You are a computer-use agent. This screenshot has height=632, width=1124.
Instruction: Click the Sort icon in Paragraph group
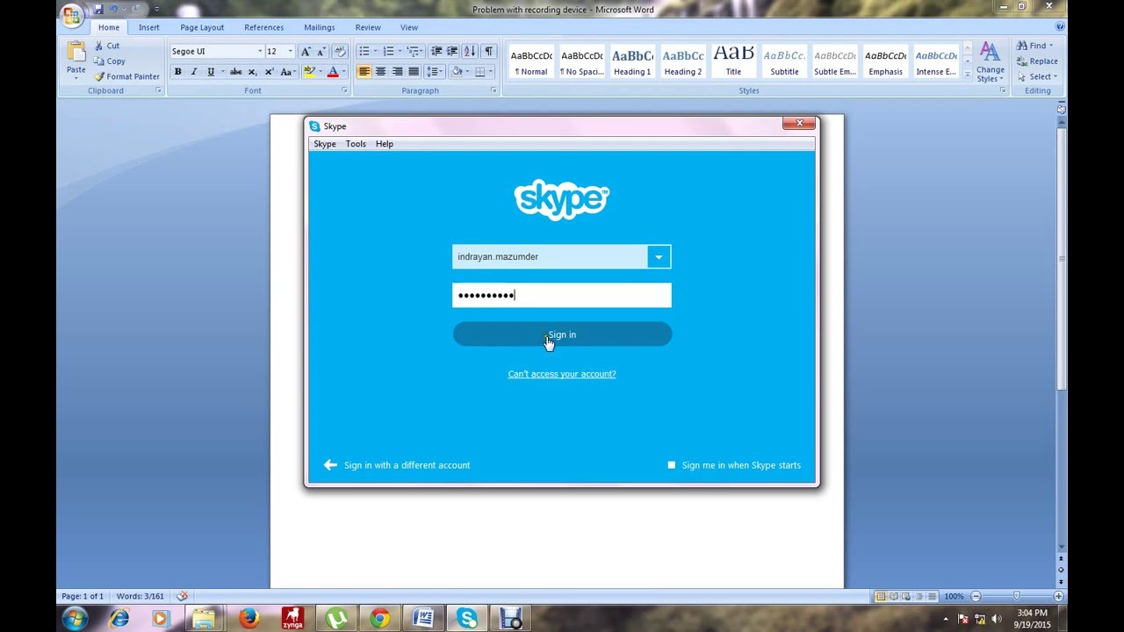[x=470, y=52]
